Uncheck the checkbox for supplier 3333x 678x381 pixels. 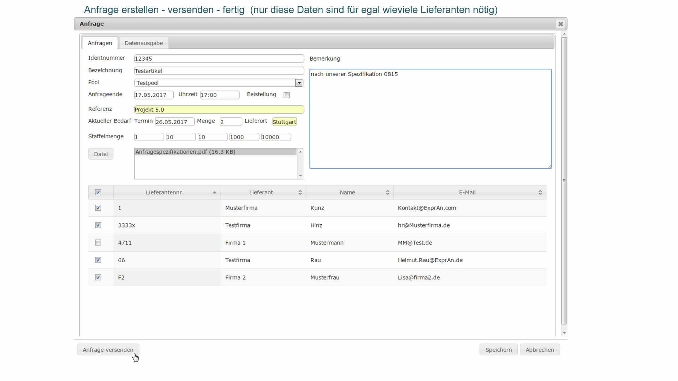(x=98, y=225)
